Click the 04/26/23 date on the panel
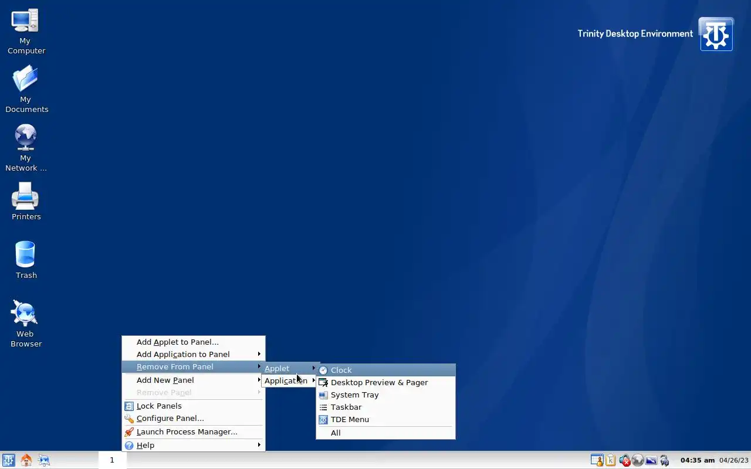This screenshot has height=469, width=751. [x=734, y=460]
